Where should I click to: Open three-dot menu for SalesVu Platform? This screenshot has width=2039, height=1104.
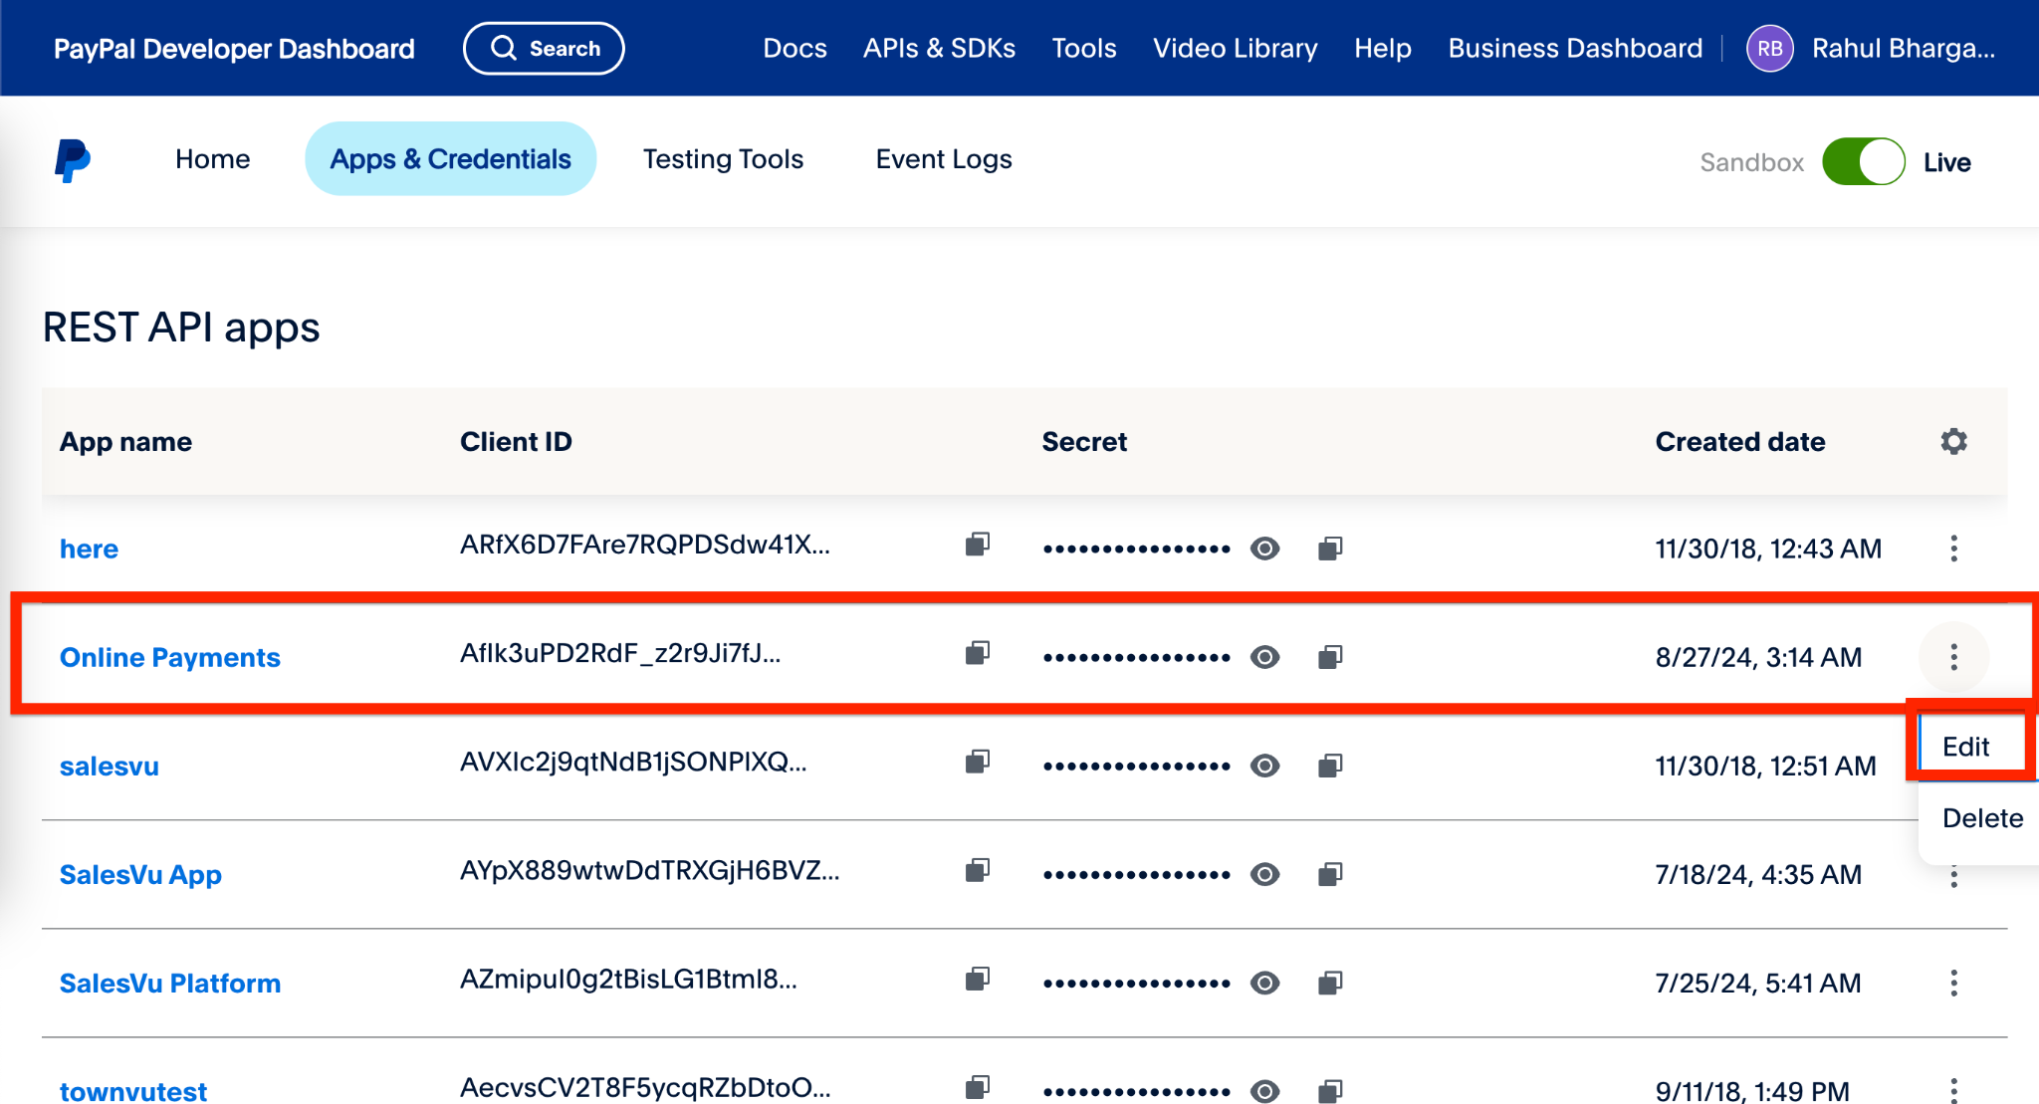(x=1953, y=984)
